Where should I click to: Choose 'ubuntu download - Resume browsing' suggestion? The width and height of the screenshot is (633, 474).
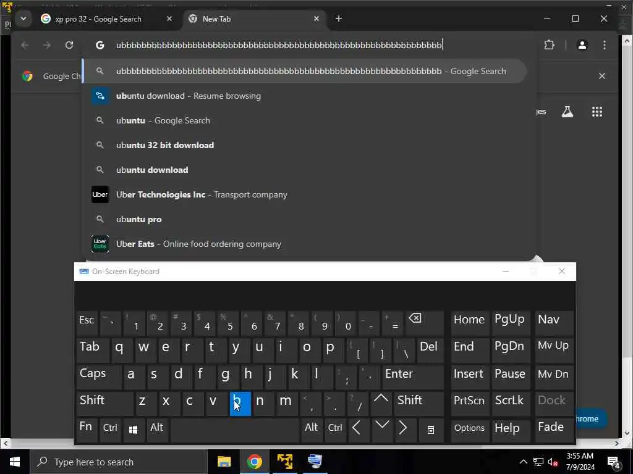(305, 96)
